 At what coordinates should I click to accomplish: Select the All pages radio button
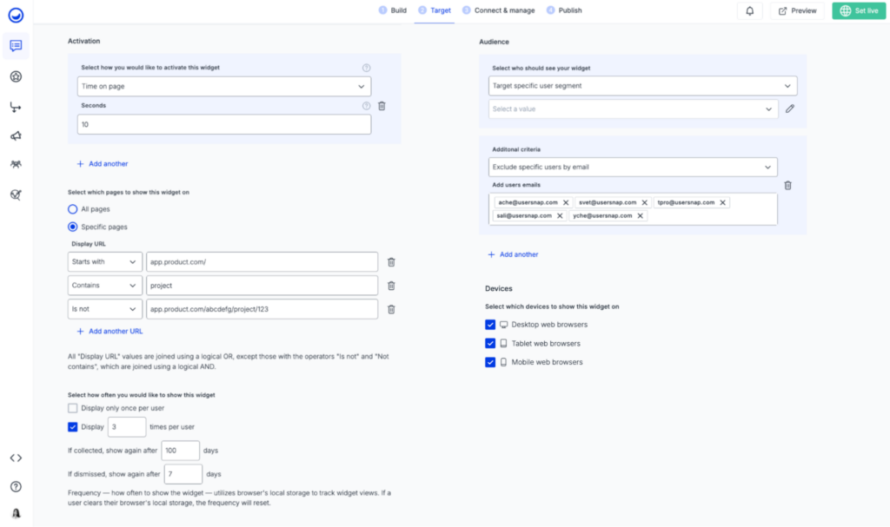click(x=73, y=209)
